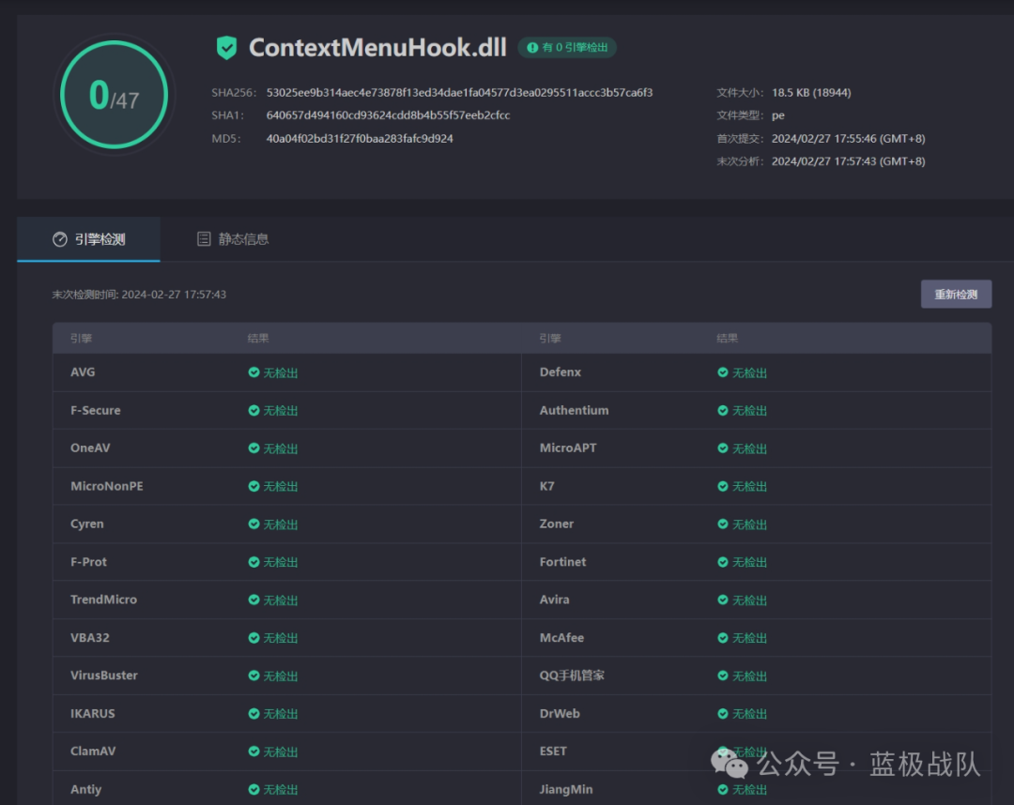Click the OneAV engine name
This screenshot has height=805, width=1014.
pyautogui.click(x=90, y=448)
